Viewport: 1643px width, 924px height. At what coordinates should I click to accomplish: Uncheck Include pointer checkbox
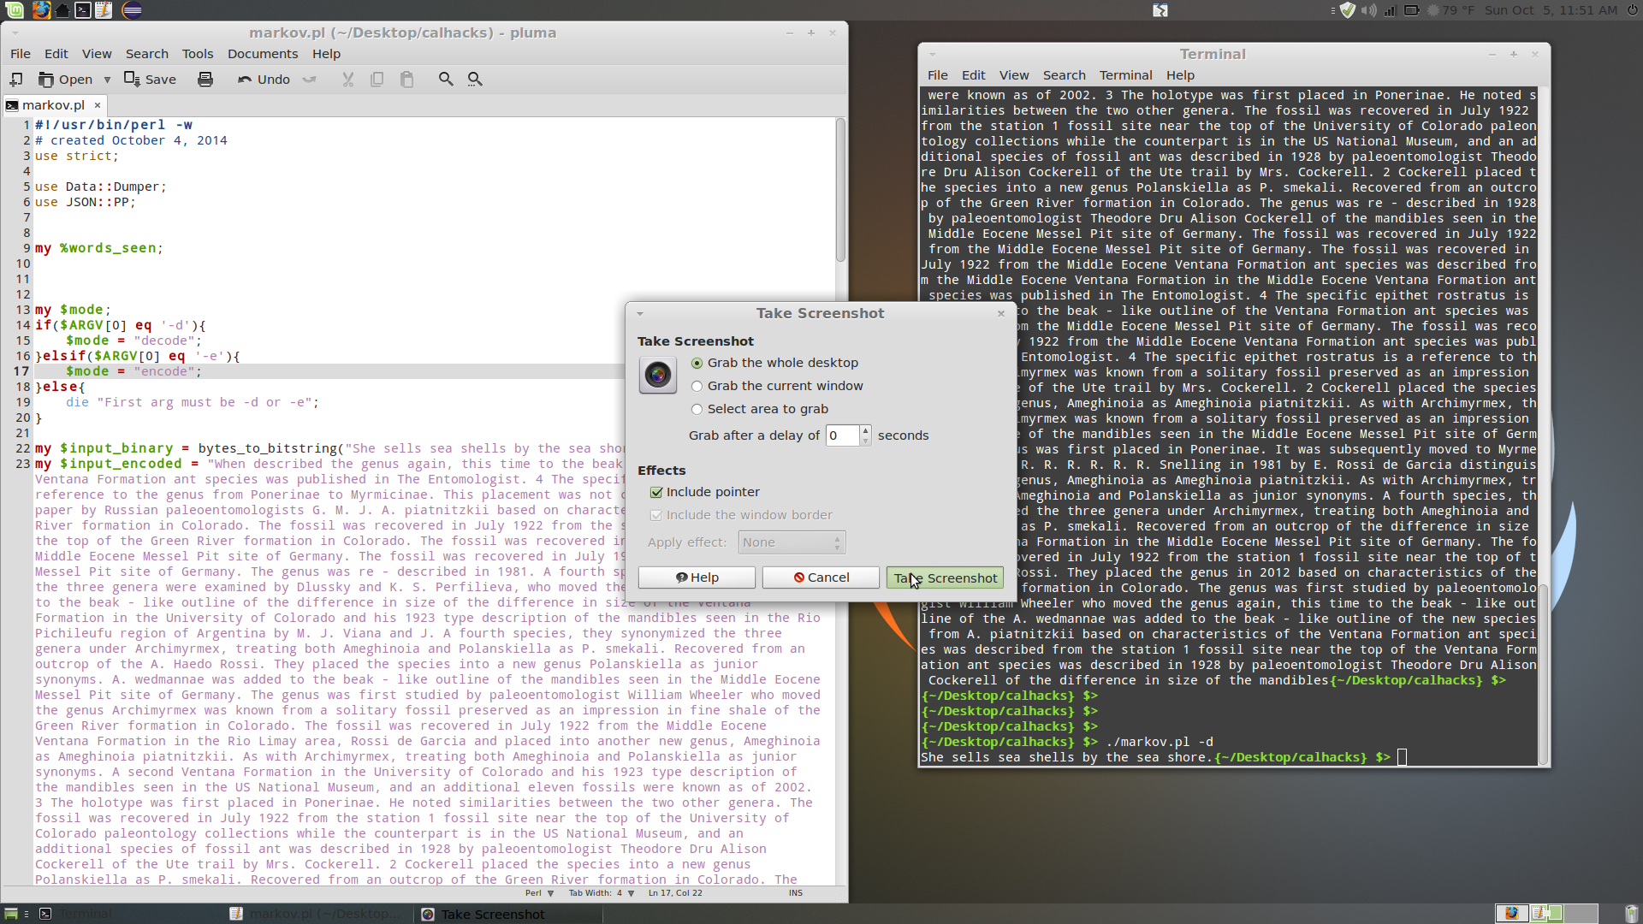[x=656, y=493]
